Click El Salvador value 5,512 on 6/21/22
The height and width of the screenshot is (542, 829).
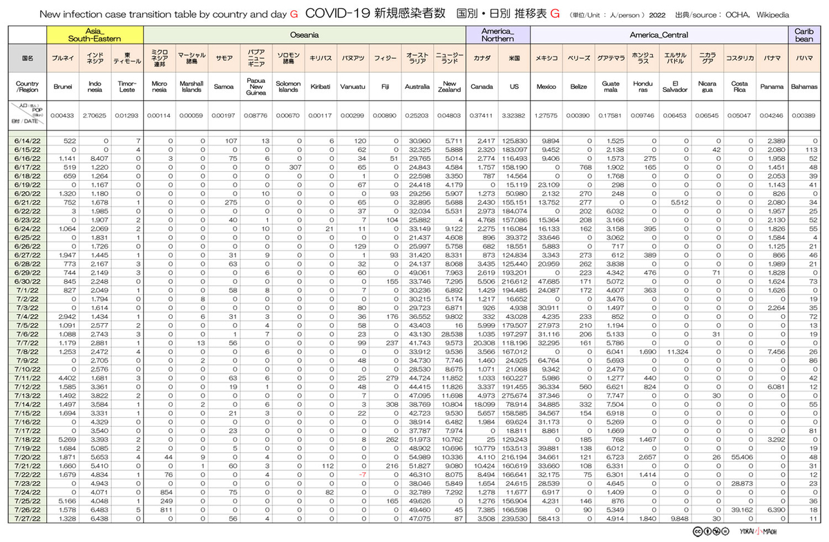(680, 204)
